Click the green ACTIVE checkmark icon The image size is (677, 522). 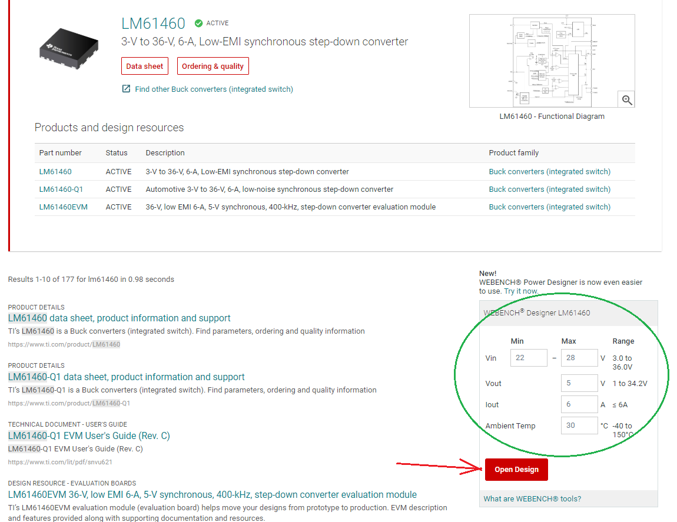(x=198, y=24)
